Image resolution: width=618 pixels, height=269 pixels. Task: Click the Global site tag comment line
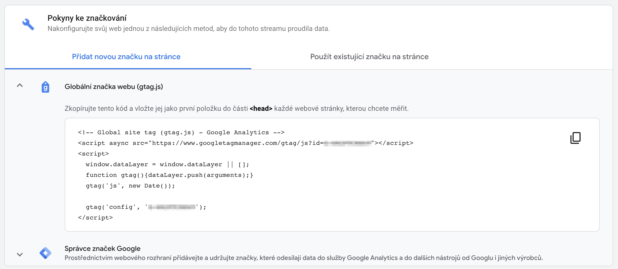181,132
